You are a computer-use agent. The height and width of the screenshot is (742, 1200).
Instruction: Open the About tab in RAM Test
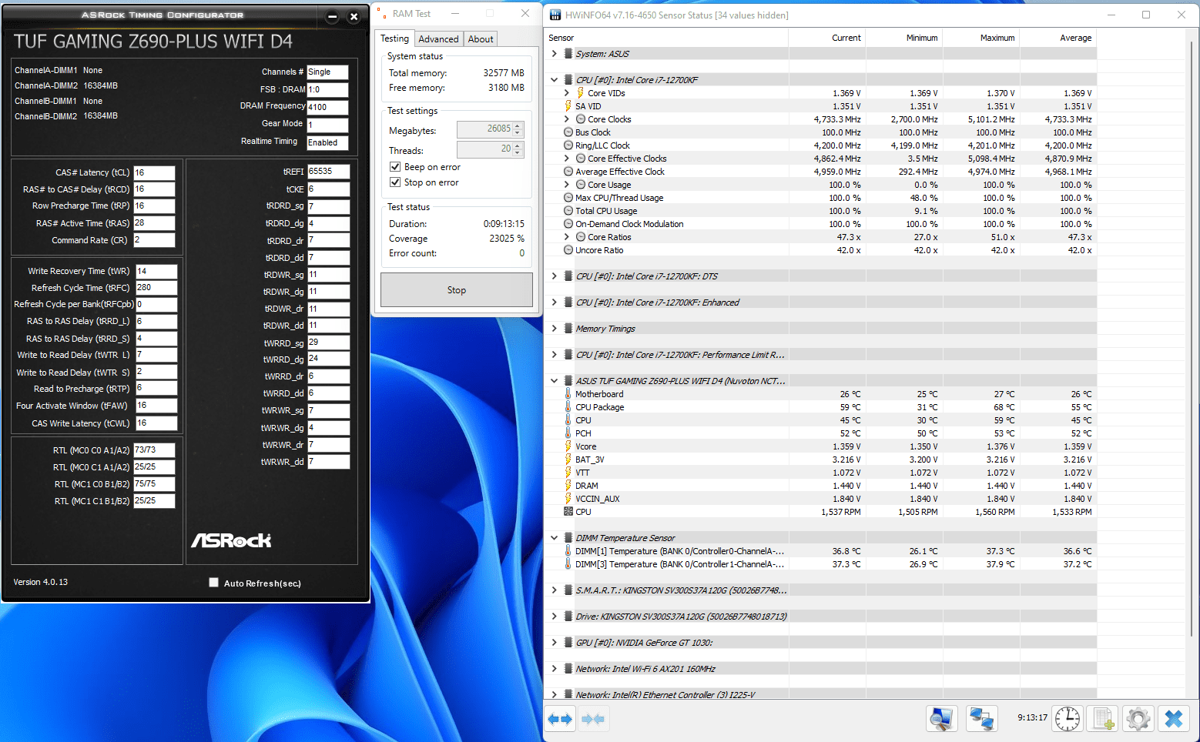[481, 39]
